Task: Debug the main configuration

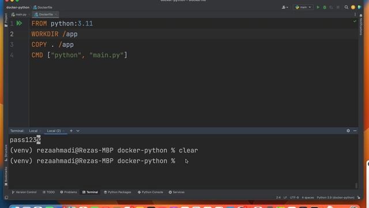Action: click(x=325, y=8)
